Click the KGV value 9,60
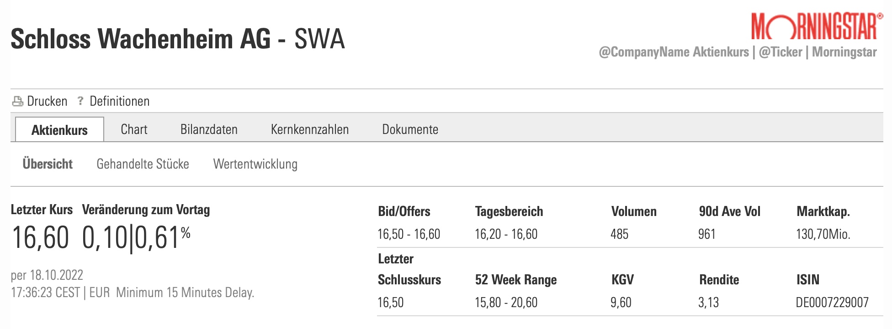 point(621,303)
